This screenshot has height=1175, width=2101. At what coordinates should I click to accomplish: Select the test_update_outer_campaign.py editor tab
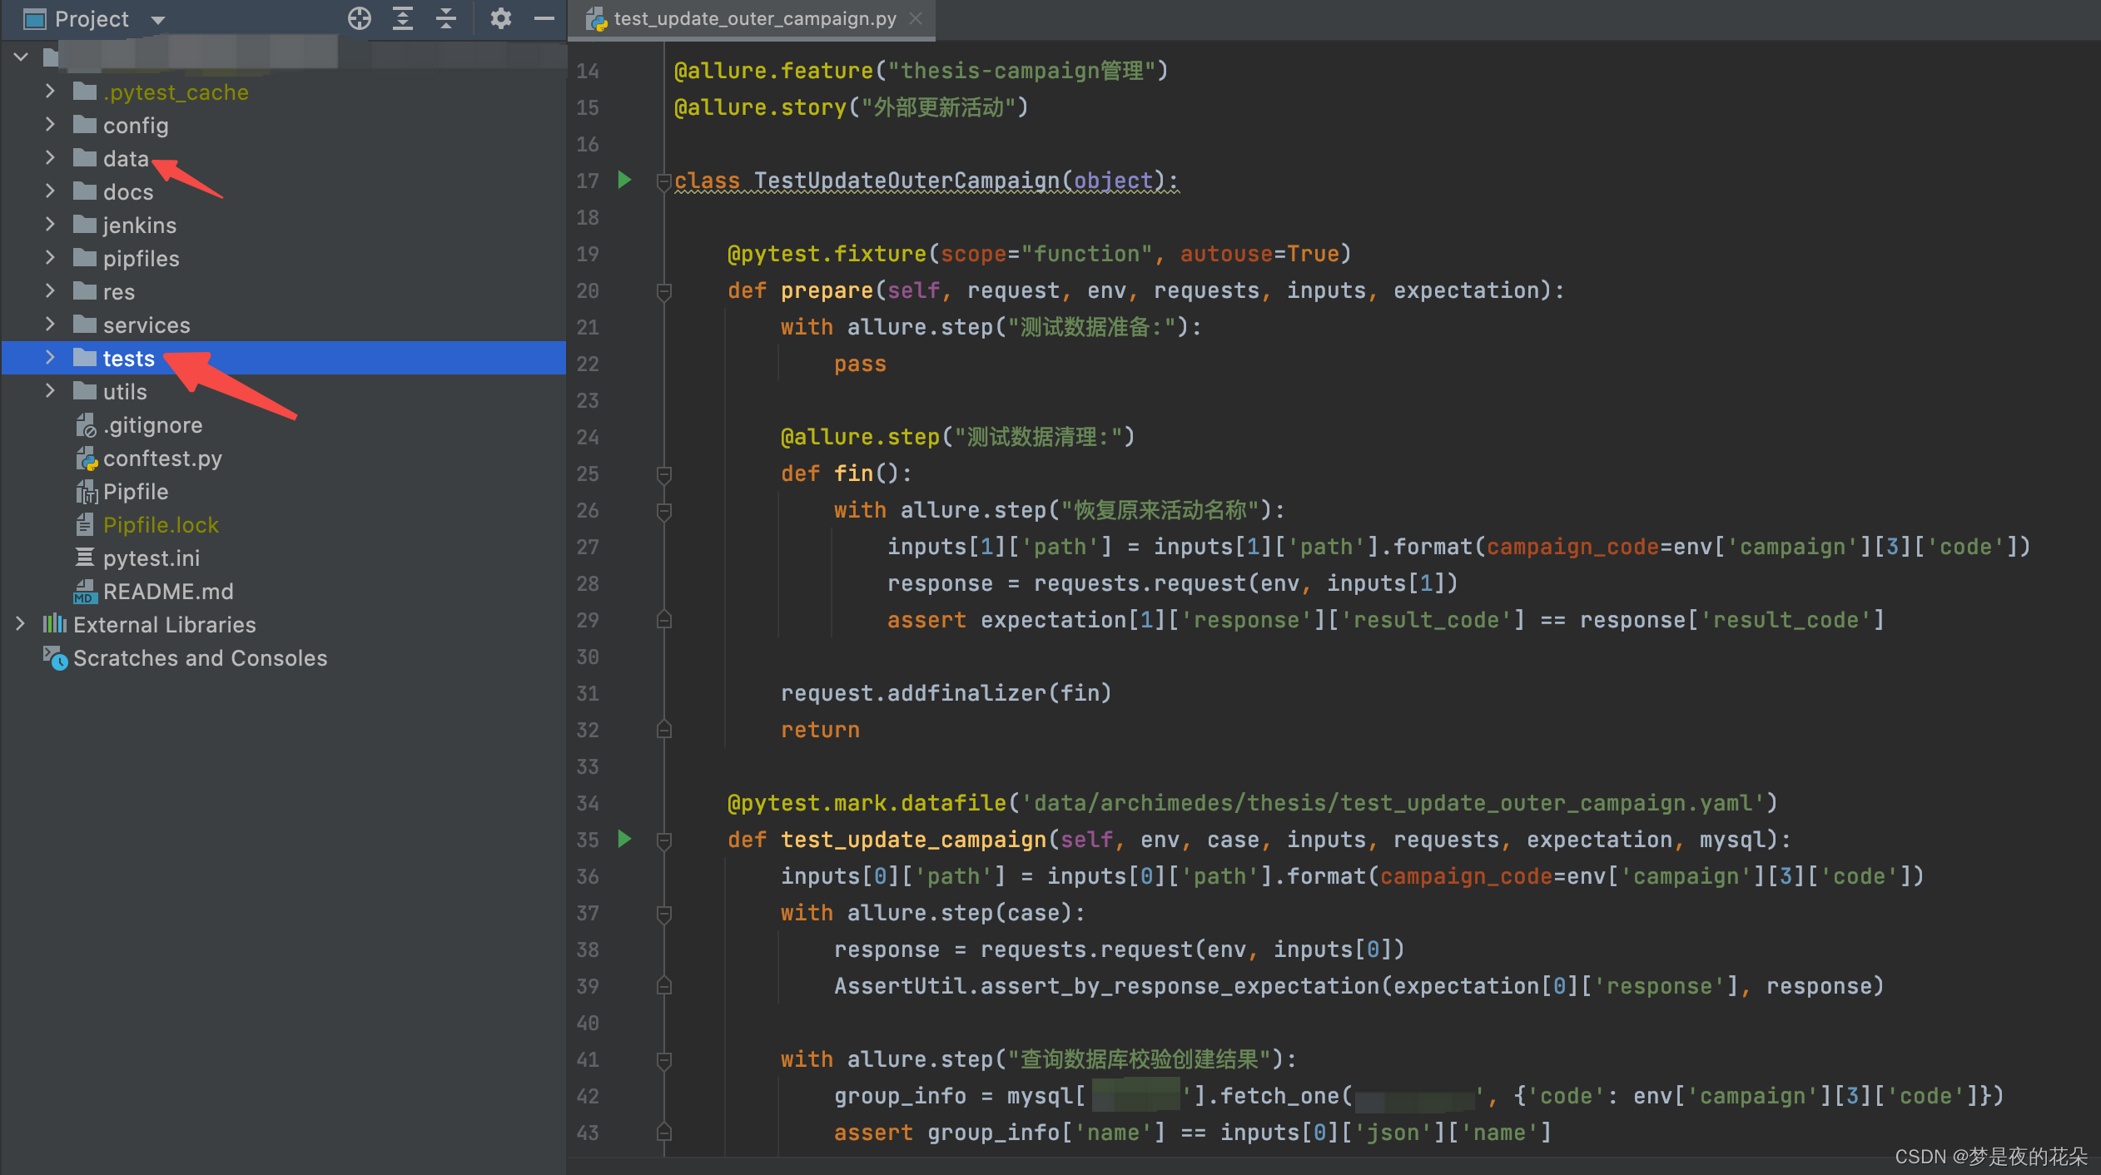click(x=753, y=18)
